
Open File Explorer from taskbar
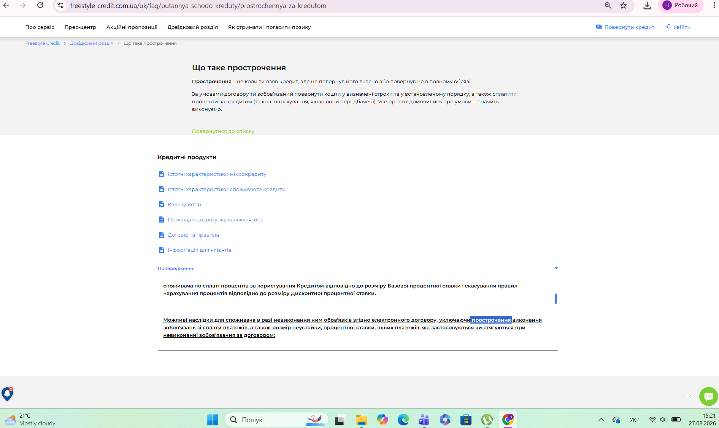point(361,420)
